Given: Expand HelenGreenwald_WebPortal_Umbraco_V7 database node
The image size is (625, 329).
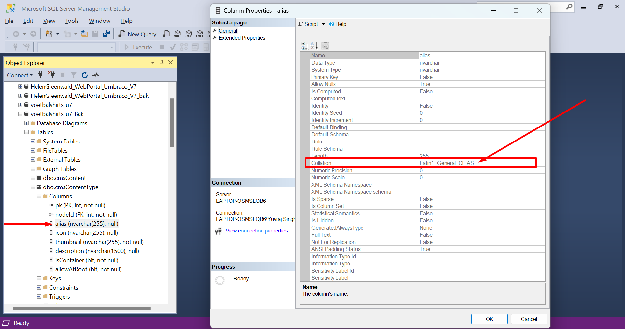Looking at the screenshot, I should tap(20, 87).
